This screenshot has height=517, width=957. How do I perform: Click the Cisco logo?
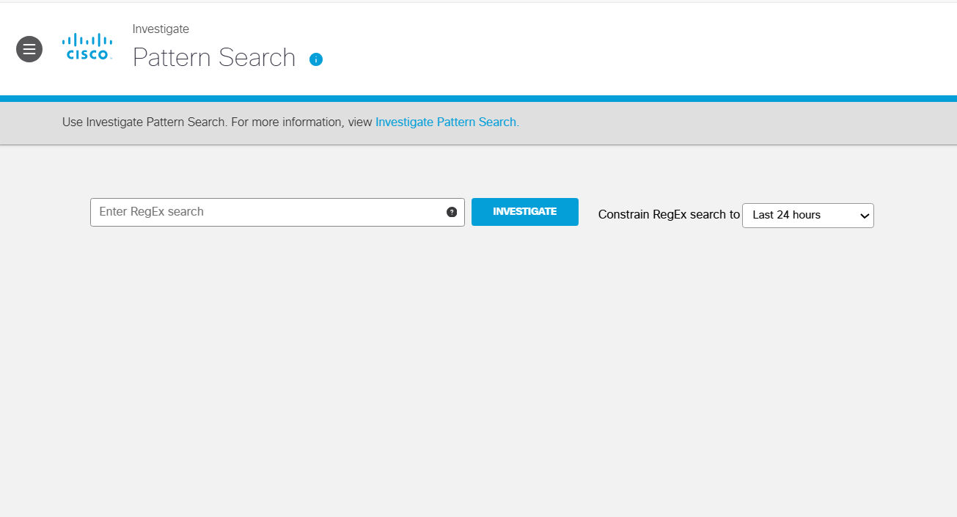pyautogui.click(x=87, y=46)
